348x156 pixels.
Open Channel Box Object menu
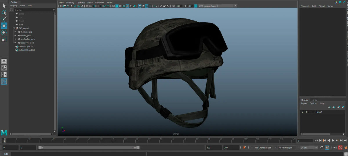tap(322, 6)
